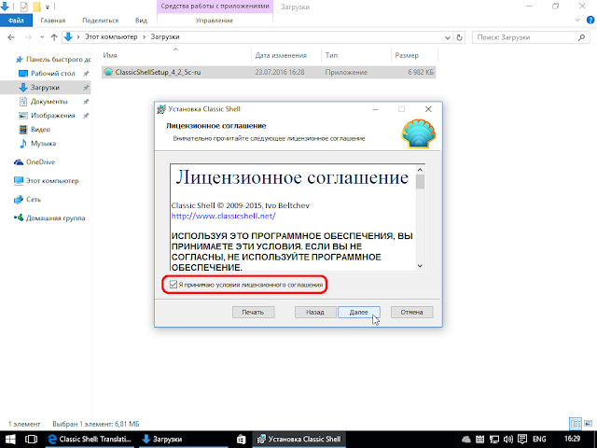Open Action Center notifications icon
The width and height of the screenshot is (597, 448).
(x=522, y=440)
